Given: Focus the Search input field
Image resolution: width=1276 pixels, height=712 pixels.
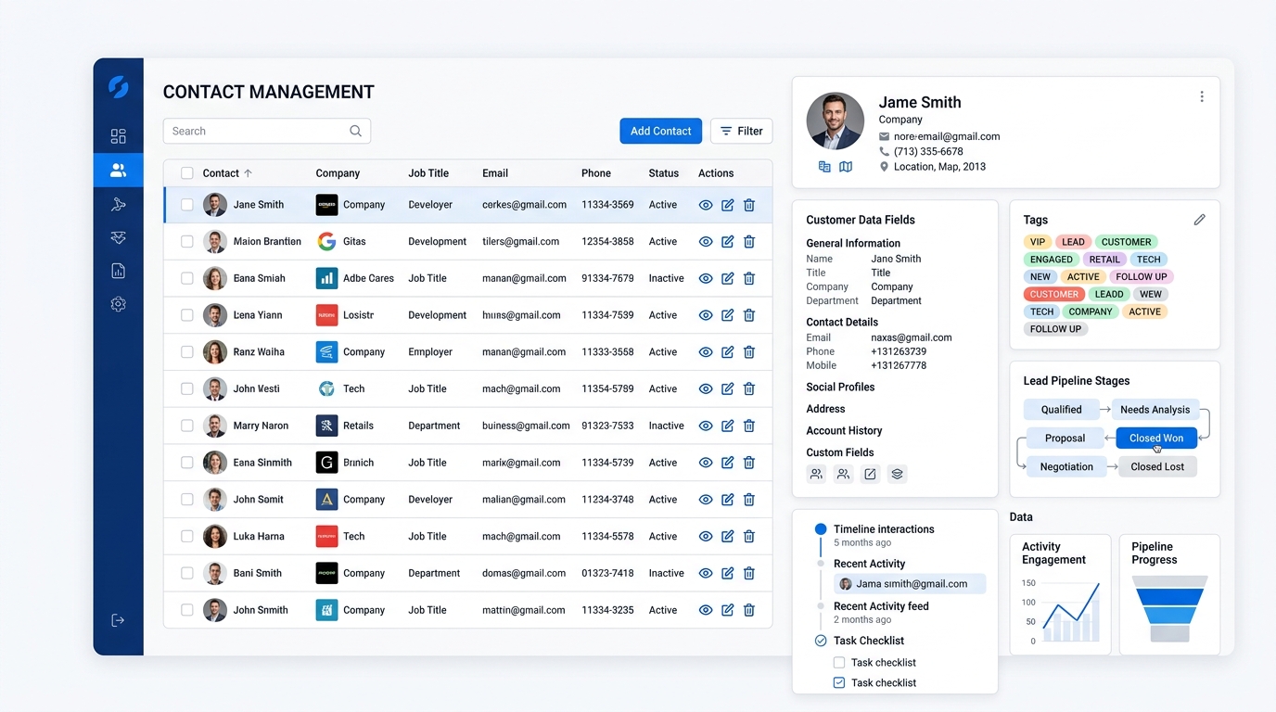Looking at the screenshot, I should (x=267, y=131).
